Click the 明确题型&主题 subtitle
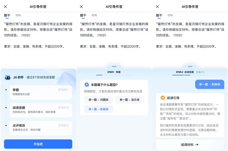This screenshot has height=151, width=228. click(x=21, y=94)
